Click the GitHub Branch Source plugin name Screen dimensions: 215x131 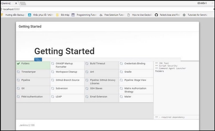tap(67, 80)
